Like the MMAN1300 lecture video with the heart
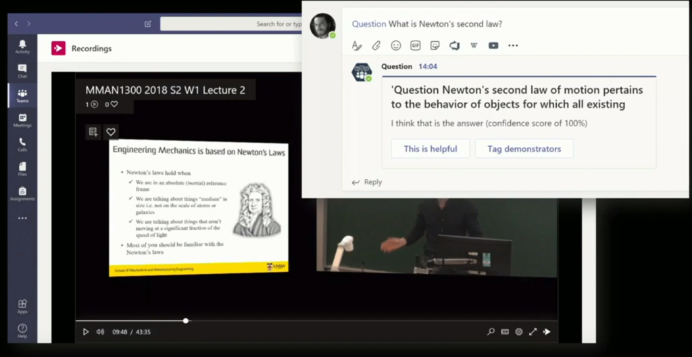Screen dimensions: 692x357 (111, 132)
